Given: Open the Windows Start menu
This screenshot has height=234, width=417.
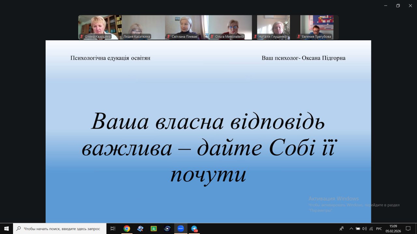Looking at the screenshot, I should coord(6,228).
